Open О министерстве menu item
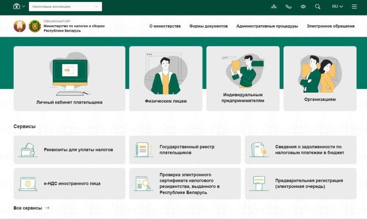Viewport: 367px width, 219px height. [x=165, y=26]
